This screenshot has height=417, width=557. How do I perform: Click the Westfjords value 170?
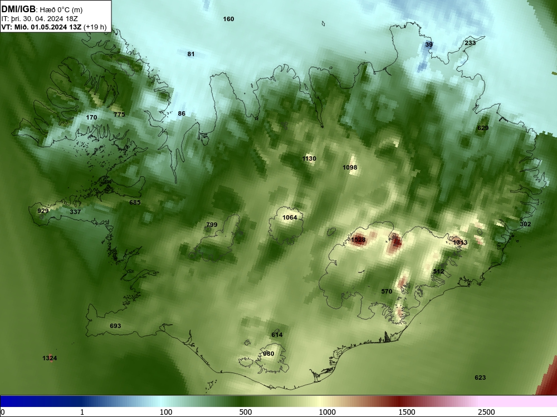tap(91, 117)
